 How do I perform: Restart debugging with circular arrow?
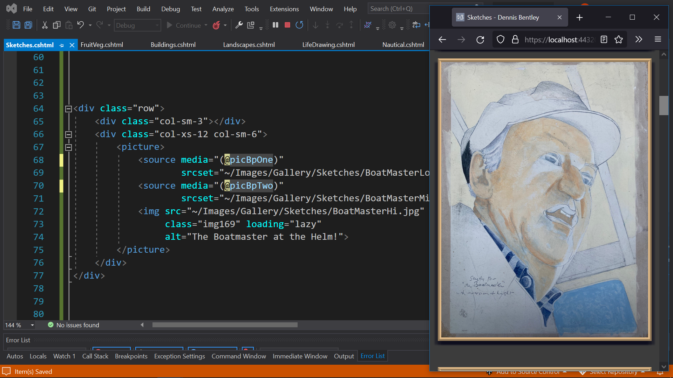click(x=299, y=25)
